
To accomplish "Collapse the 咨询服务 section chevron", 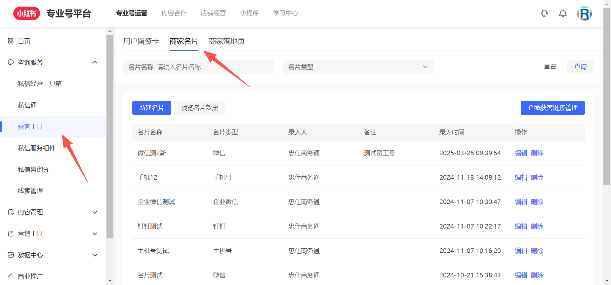I will click(x=95, y=62).
